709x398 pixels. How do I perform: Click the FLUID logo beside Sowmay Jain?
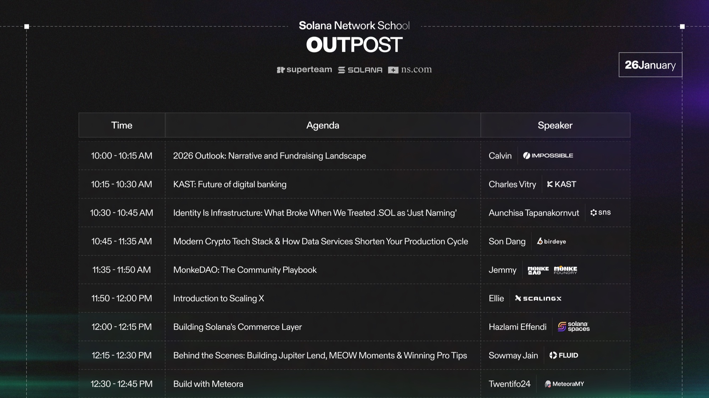click(x=564, y=355)
